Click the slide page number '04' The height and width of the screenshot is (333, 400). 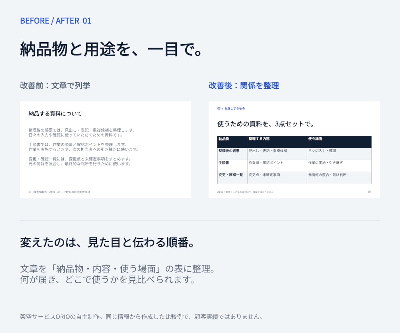pos(370,192)
